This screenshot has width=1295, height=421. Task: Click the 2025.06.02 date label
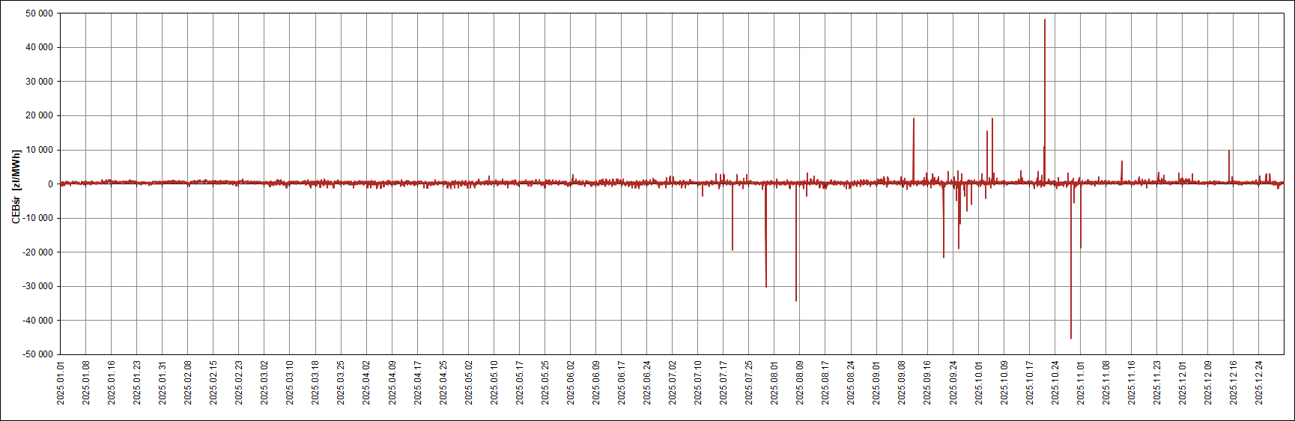[571, 382]
